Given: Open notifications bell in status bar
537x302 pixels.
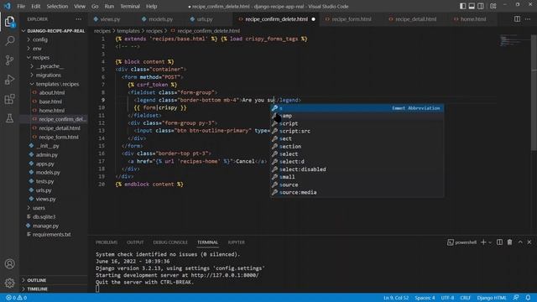Looking at the screenshot, I should click(528, 298).
